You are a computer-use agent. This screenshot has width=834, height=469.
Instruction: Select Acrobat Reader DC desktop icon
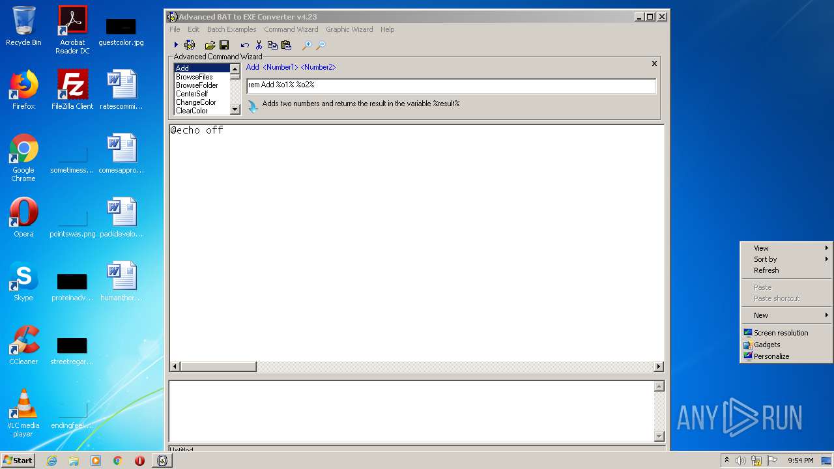coord(72,30)
